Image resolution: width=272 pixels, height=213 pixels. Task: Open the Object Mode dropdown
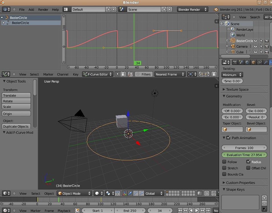click(74, 193)
